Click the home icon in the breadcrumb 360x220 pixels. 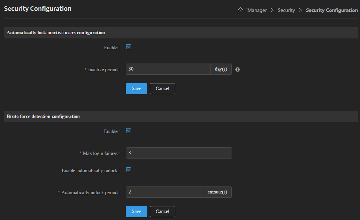pyautogui.click(x=240, y=10)
